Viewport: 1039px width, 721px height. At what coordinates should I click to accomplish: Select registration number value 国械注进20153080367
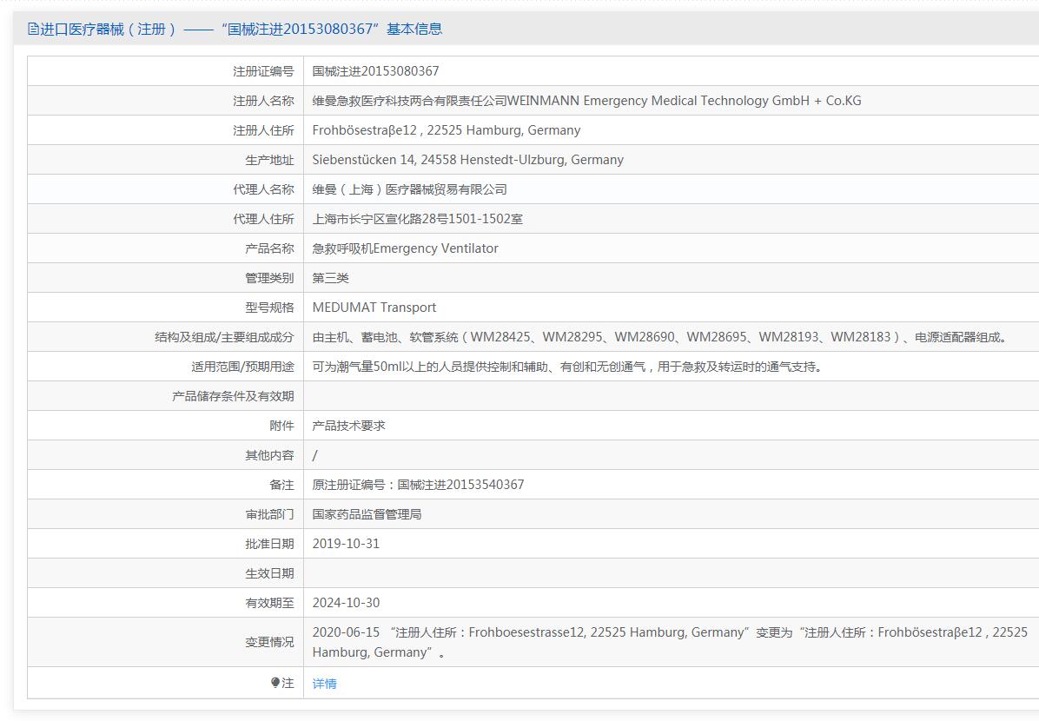pos(375,71)
